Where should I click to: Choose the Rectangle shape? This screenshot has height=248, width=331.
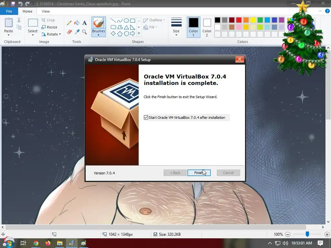tap(133, 20)
